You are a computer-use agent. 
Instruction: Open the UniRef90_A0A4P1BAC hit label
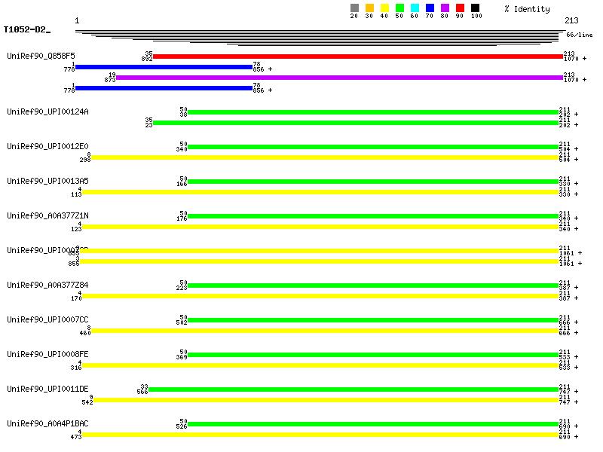[x=47, y=424]
